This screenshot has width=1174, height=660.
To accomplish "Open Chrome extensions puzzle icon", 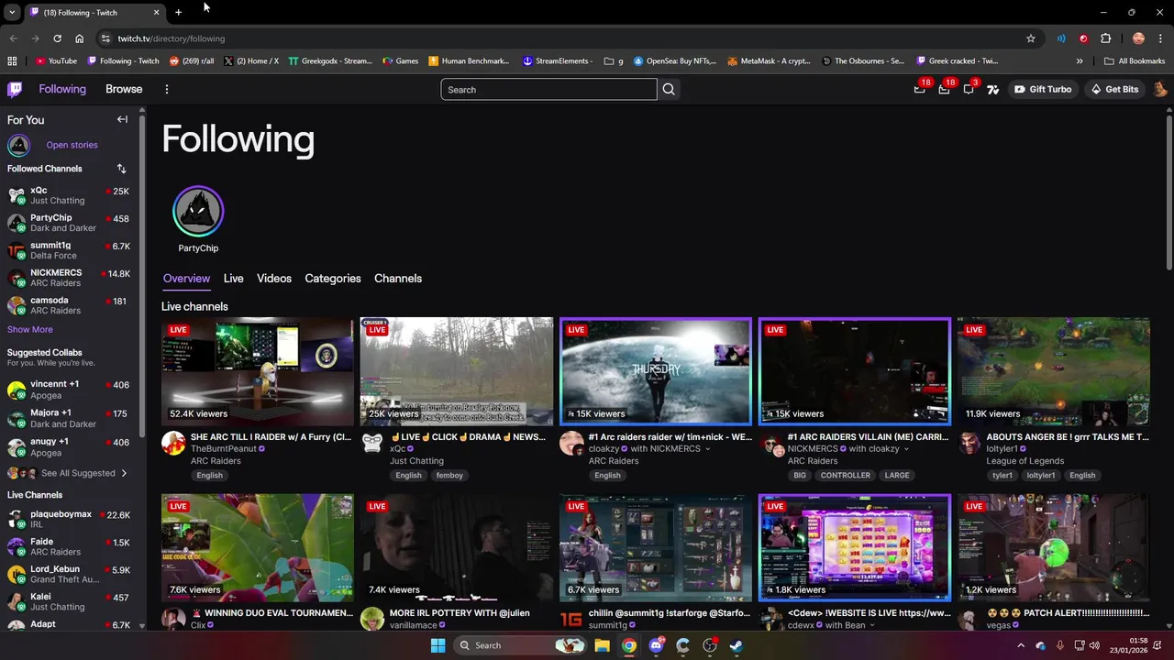I will (x=1105, y=38).
